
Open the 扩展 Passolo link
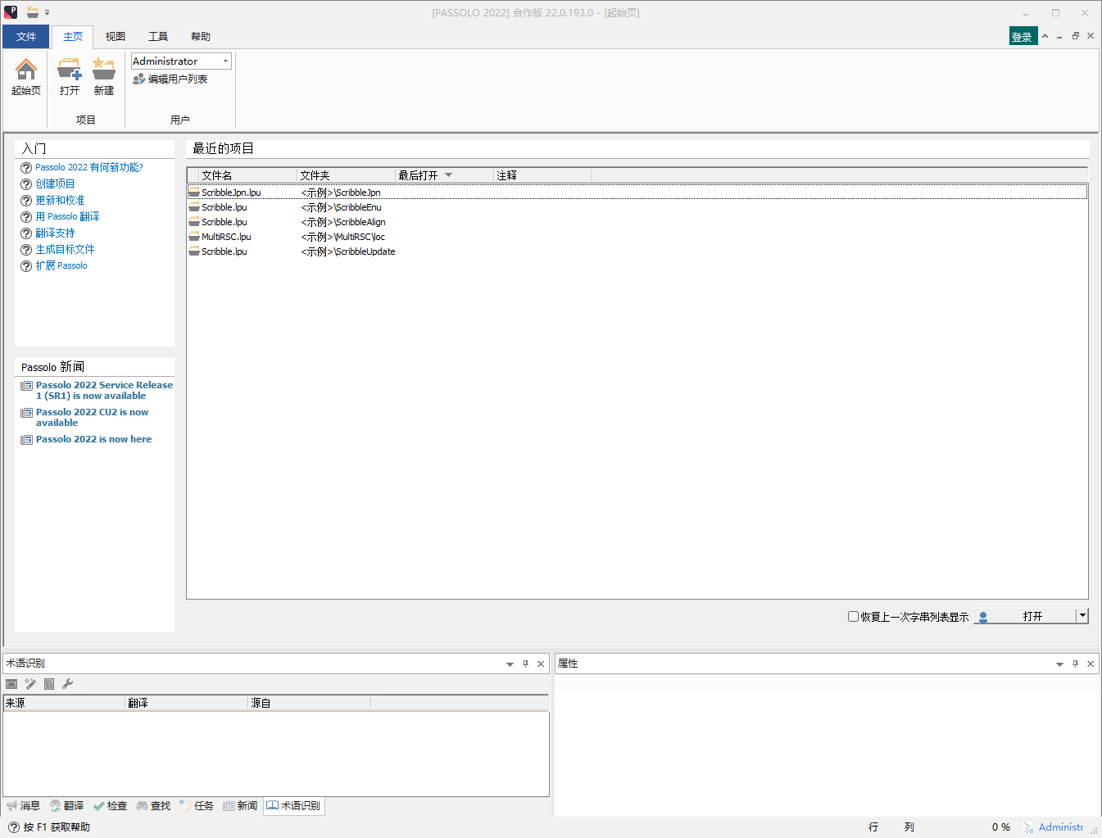pos(61,266)
